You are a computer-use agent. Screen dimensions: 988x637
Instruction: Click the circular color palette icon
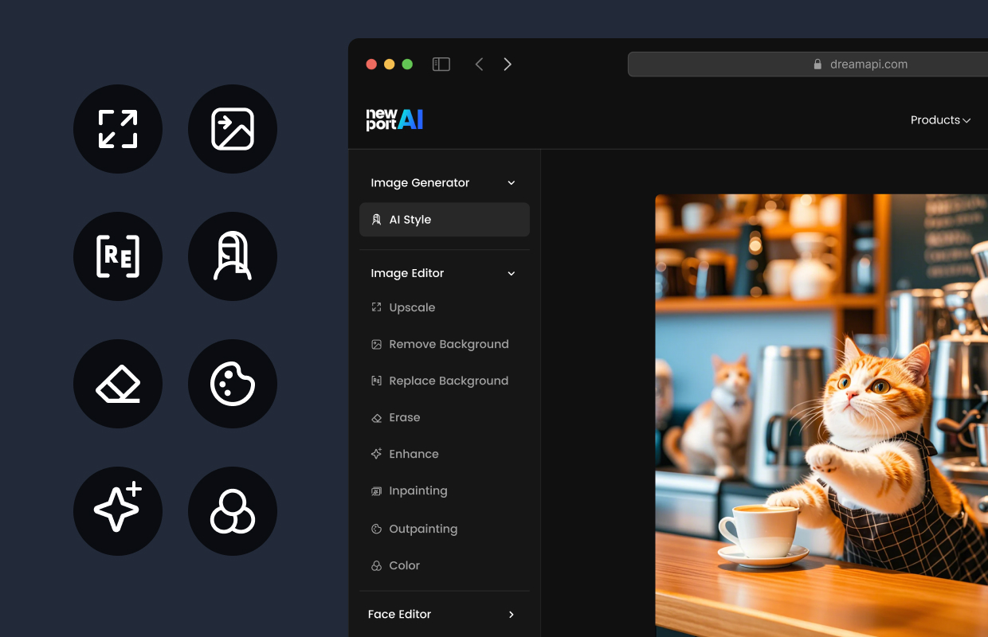233,384
